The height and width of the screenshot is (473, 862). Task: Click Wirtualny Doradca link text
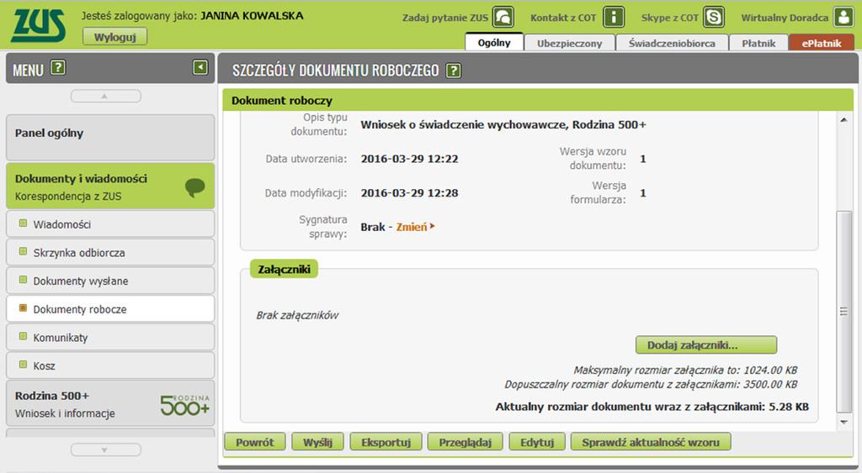(x=785, y=18)
